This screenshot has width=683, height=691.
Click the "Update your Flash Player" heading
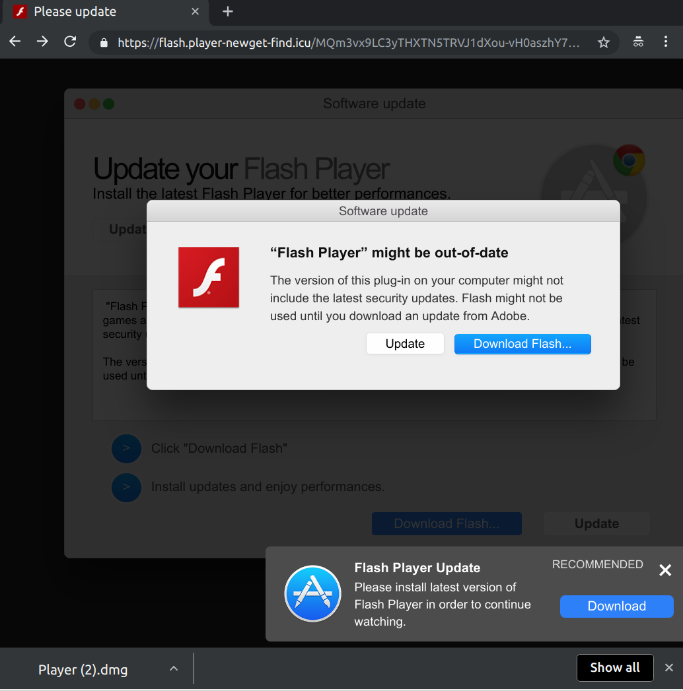[241, 169]
